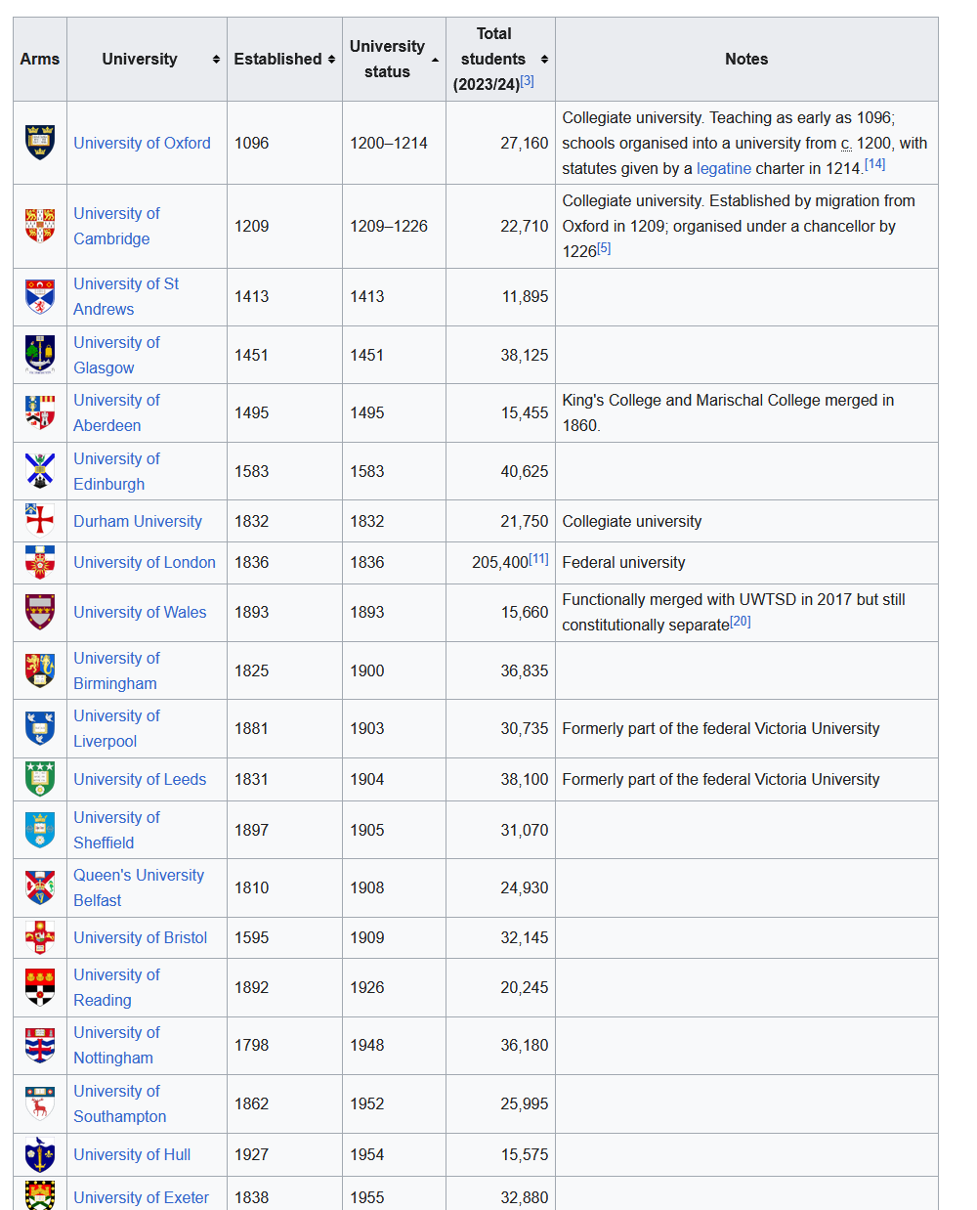Open footnote 11 beside London student count

(538, 559)
